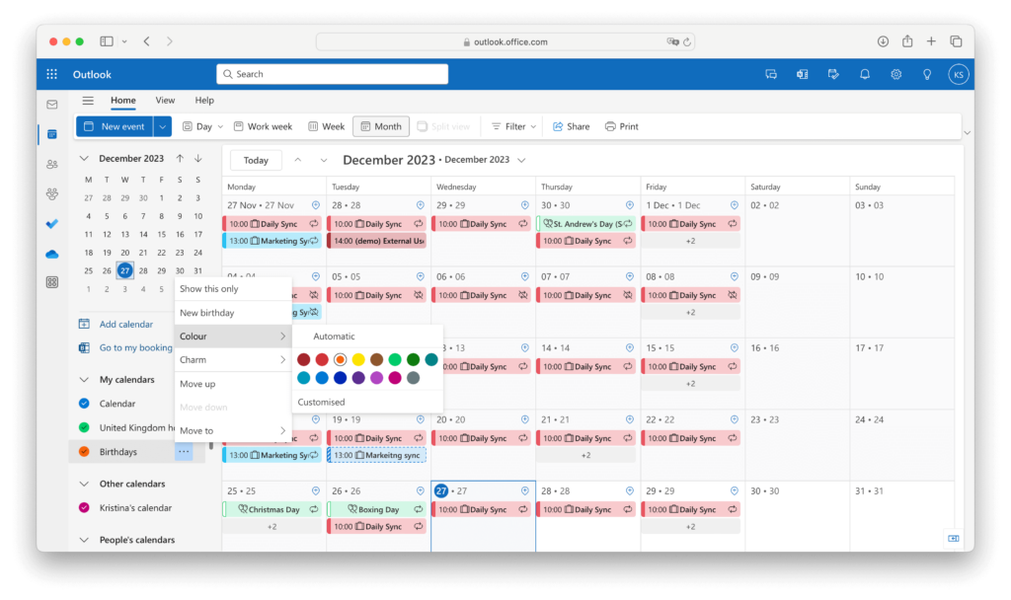Collapse My calendars group
This screenshot has width=1011, height=600.
(x=84, y=380)
